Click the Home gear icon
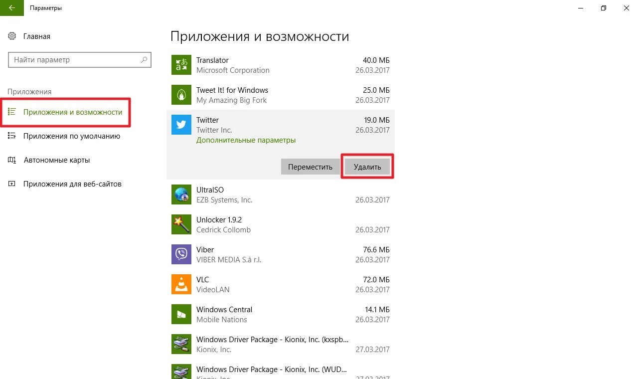This screenshot has width=638, height=379. tap(12, 36)
